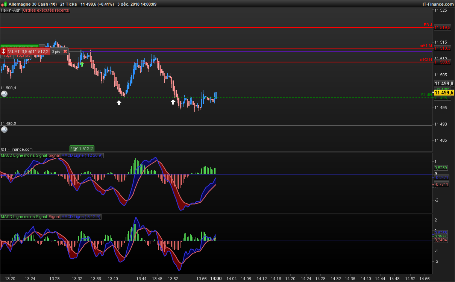
Task: Select the V:LMT 3,8 @11 512,2 order label
Action: (28, 51)
